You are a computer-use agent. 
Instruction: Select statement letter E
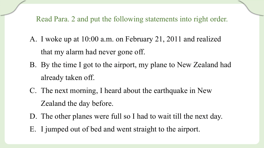(33, 129)
